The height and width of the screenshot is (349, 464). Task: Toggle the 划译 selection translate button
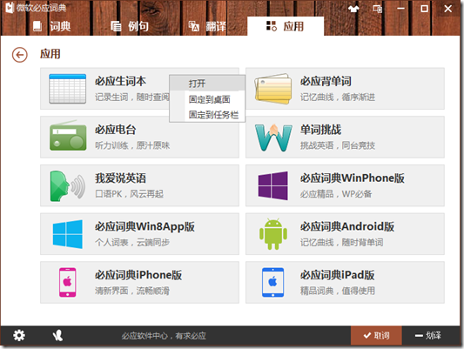[x=428, y=335]
